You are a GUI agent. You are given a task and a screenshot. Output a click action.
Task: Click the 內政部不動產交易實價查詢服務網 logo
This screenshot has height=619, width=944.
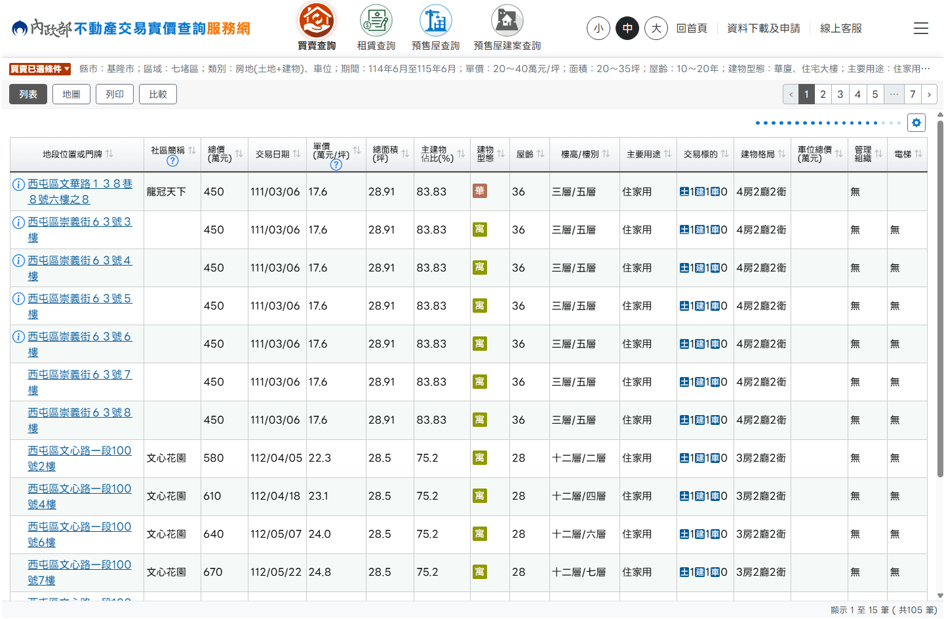tap(131, 28)
